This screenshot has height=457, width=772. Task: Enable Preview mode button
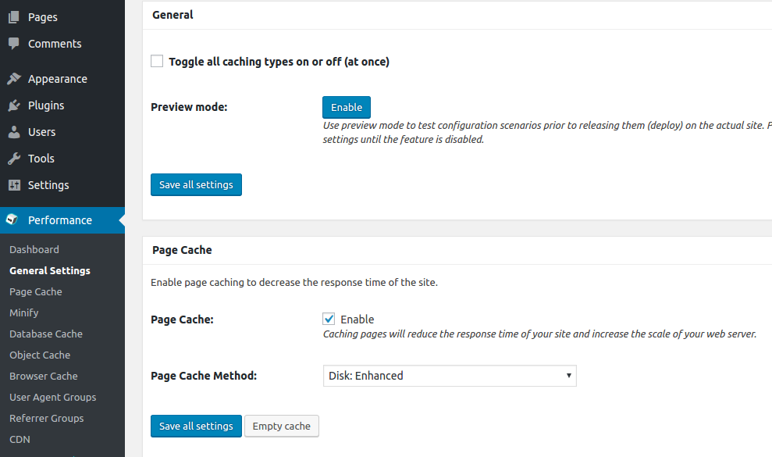click(x=347, y=108)
